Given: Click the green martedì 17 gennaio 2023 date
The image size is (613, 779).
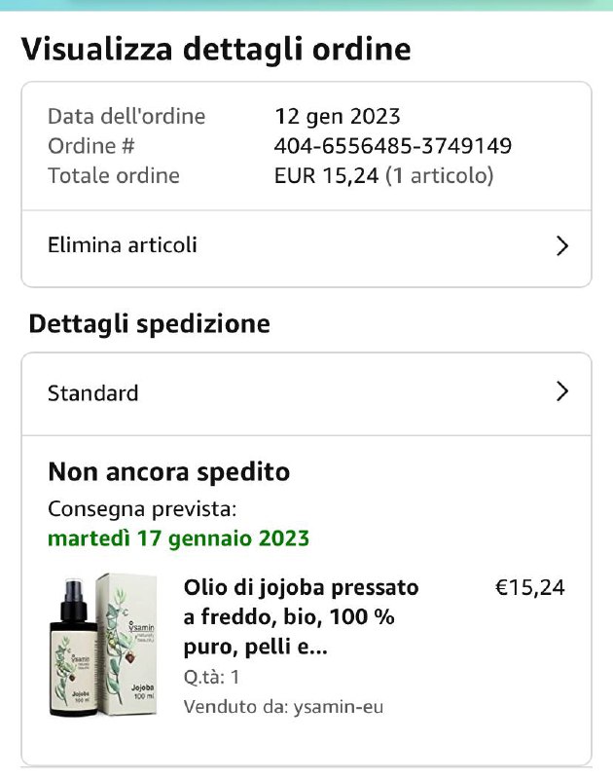Looking at the screenshot, I should [179, 538].
